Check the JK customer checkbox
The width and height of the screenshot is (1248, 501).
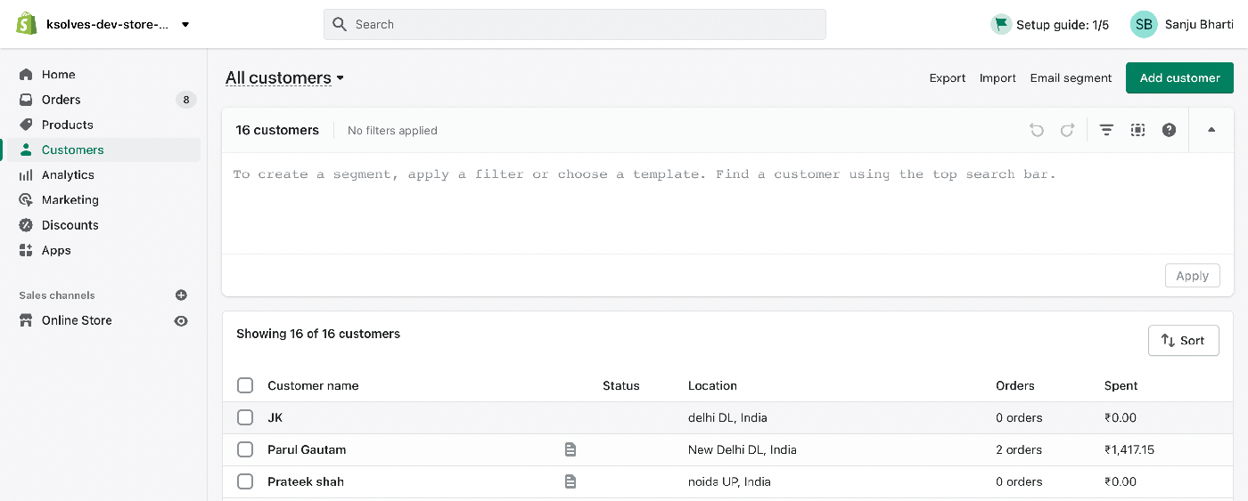point(245,417)
